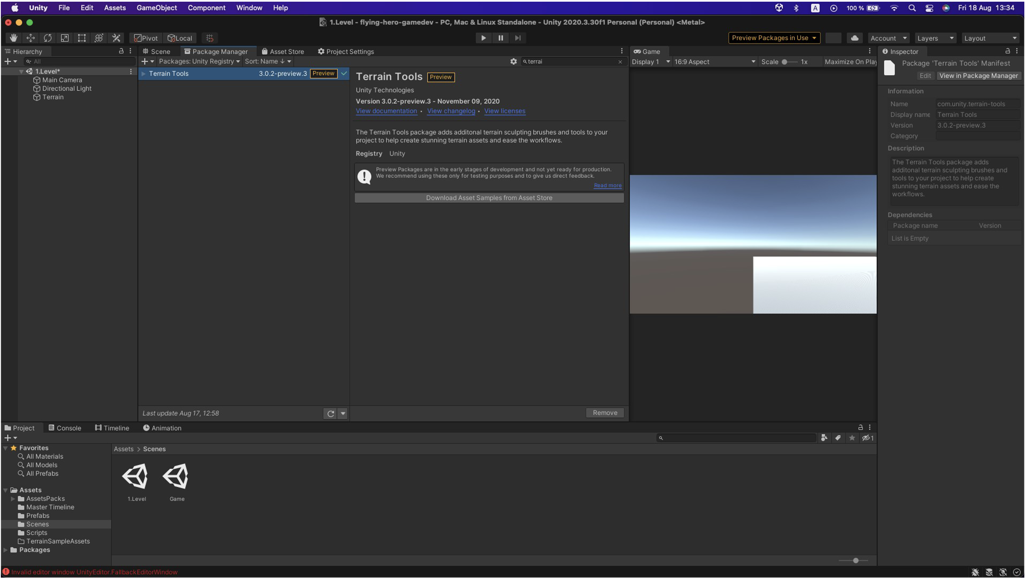This screenshot has width=1026, height=578.
Task: Open the Component menu
Action: [x=207, y=8]
